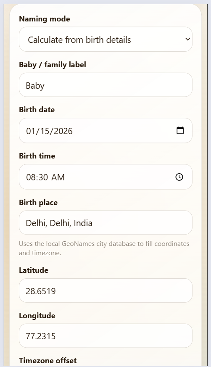Viewport: 211px width, 367px height.
Task: Click the 'Latitude' label
Action: click(x=34, y=270)
